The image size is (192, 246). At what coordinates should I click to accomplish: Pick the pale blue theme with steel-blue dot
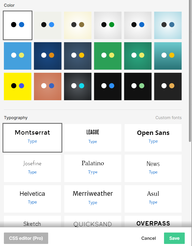point(168,25)
